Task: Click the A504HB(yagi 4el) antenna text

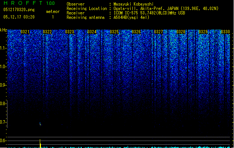Action: click(131, 17)
